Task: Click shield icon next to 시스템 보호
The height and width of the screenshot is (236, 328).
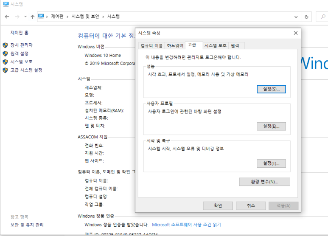Action: click(x=5, y=62)
